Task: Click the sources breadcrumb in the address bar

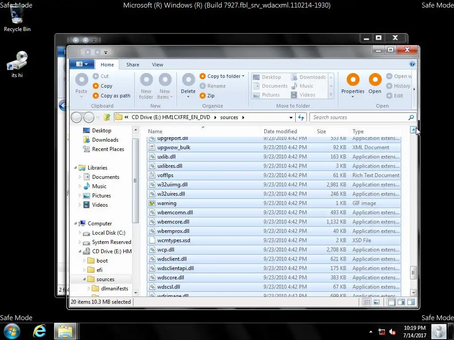Action: [229, 117]
